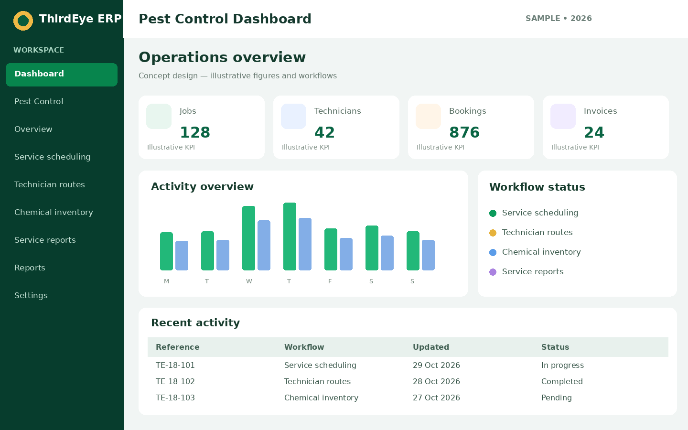Click the In progress status cell
This screenshot has width=688, height=430.
562,365
